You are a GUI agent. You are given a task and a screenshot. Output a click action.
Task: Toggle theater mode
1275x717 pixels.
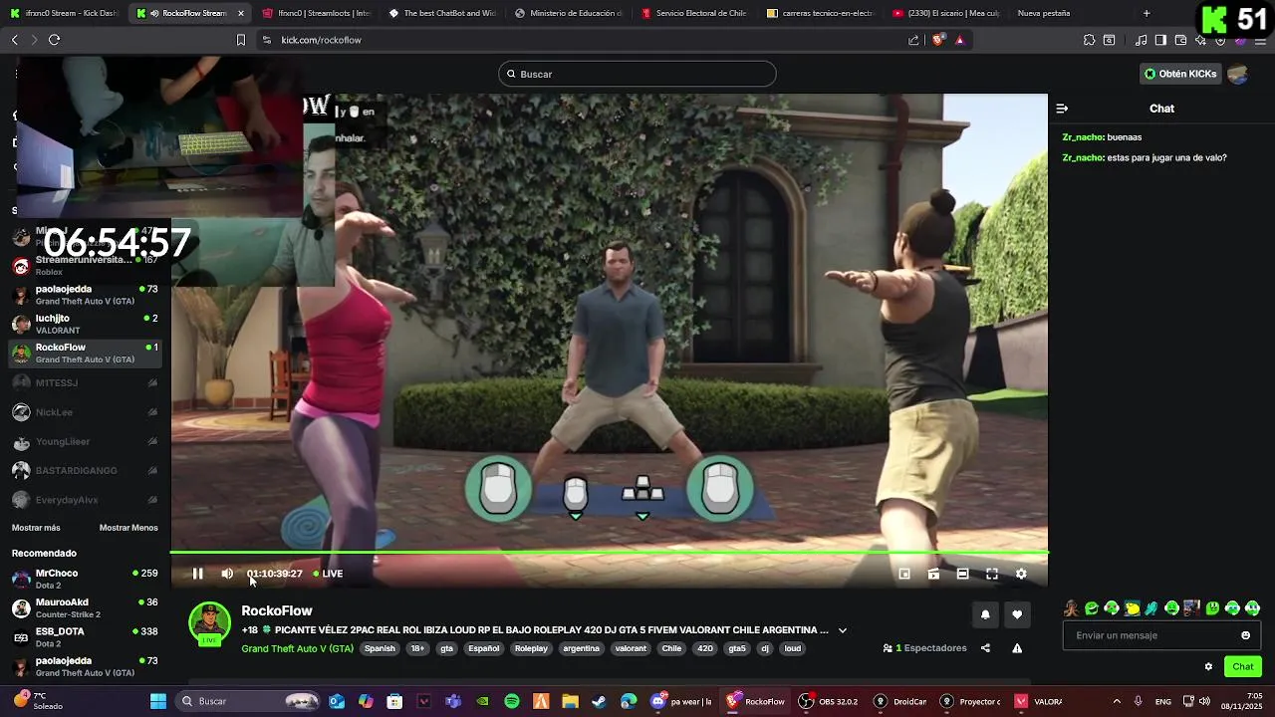[962, 574]
